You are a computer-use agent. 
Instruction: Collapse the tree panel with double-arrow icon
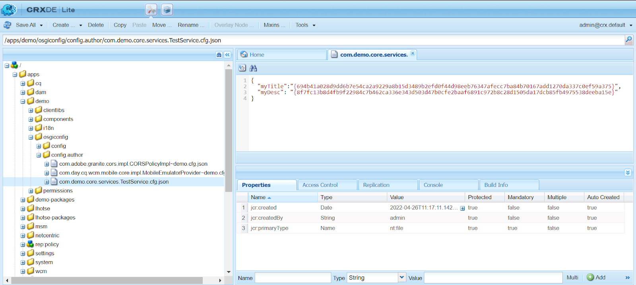227,55
